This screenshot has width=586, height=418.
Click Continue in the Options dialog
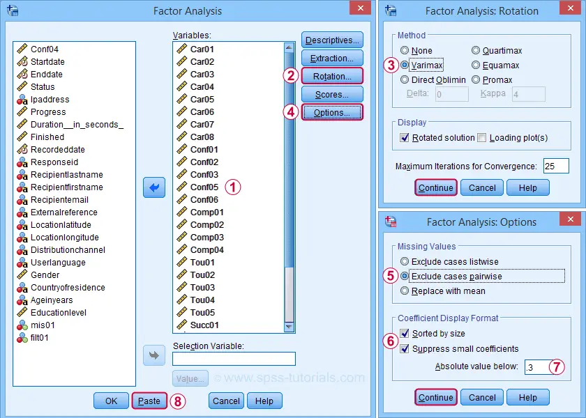click(436, 397)
